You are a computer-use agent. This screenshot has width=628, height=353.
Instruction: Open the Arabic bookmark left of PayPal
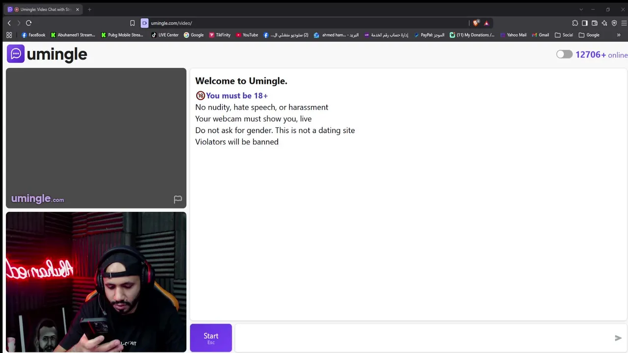386,35
